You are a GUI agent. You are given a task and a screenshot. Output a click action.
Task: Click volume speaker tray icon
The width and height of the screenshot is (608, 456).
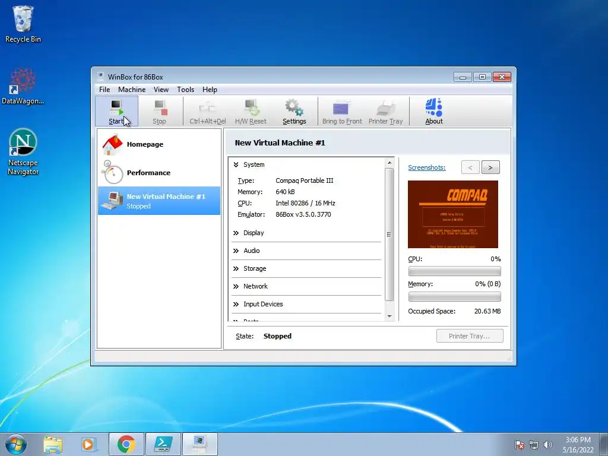(548, 445)
